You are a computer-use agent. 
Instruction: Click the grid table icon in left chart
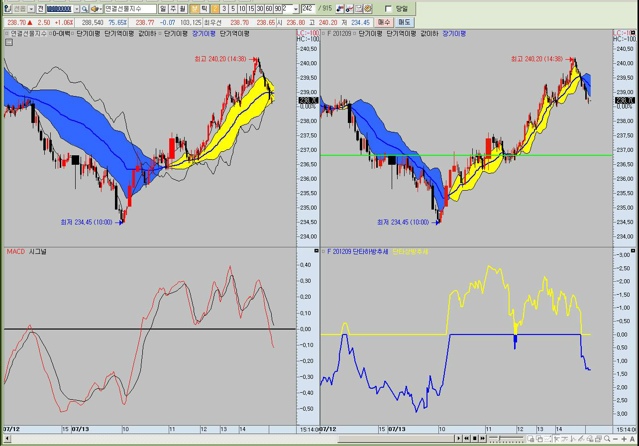coord(9,43)
